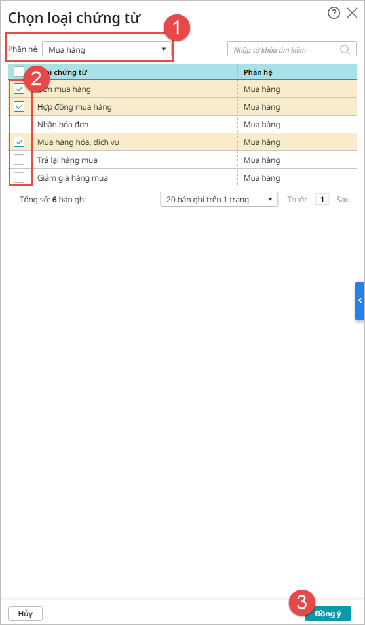Click the search magnifier icon

tap(345, 50)
